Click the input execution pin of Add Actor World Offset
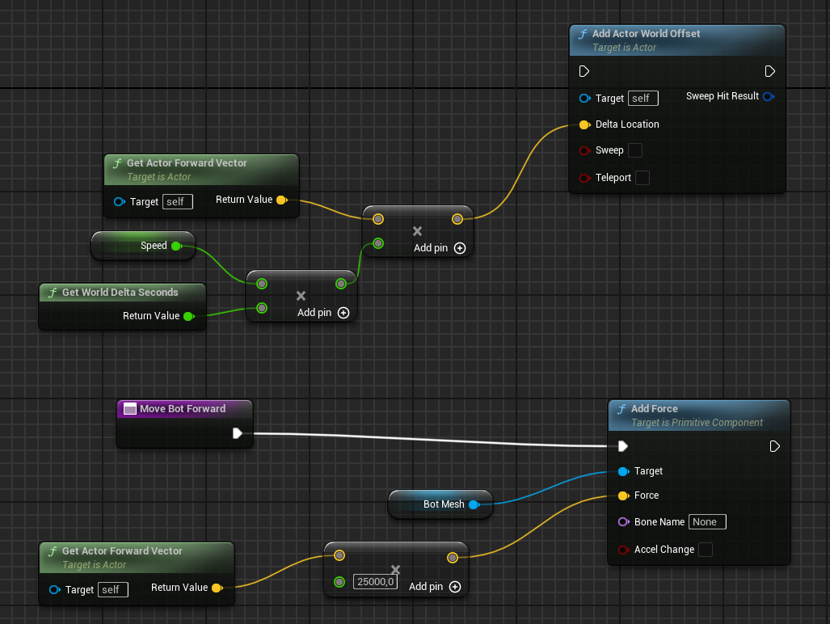 point(584,72)
